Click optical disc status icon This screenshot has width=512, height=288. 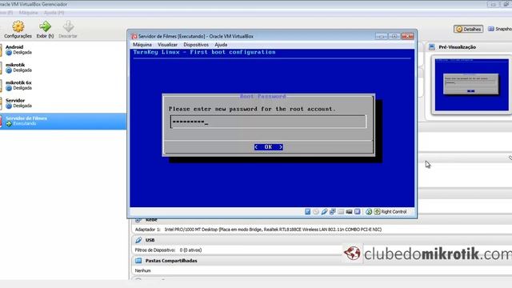coord(316,211)
